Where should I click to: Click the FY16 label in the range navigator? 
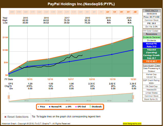pos(47,101)
